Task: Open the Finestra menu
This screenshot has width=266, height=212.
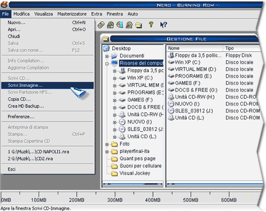Action: (115, 14)
